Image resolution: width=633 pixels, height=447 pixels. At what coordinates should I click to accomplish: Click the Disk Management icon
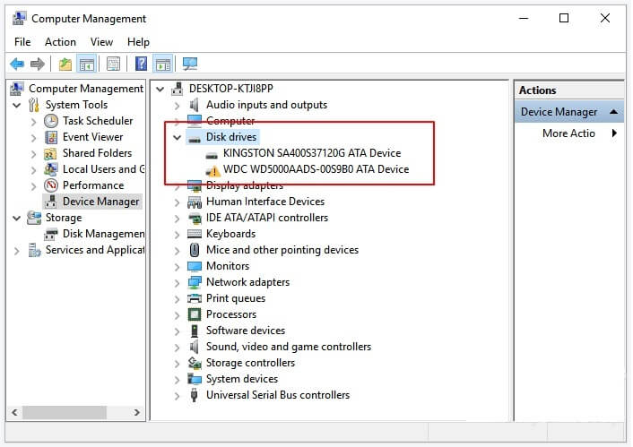tap(51, 234)
